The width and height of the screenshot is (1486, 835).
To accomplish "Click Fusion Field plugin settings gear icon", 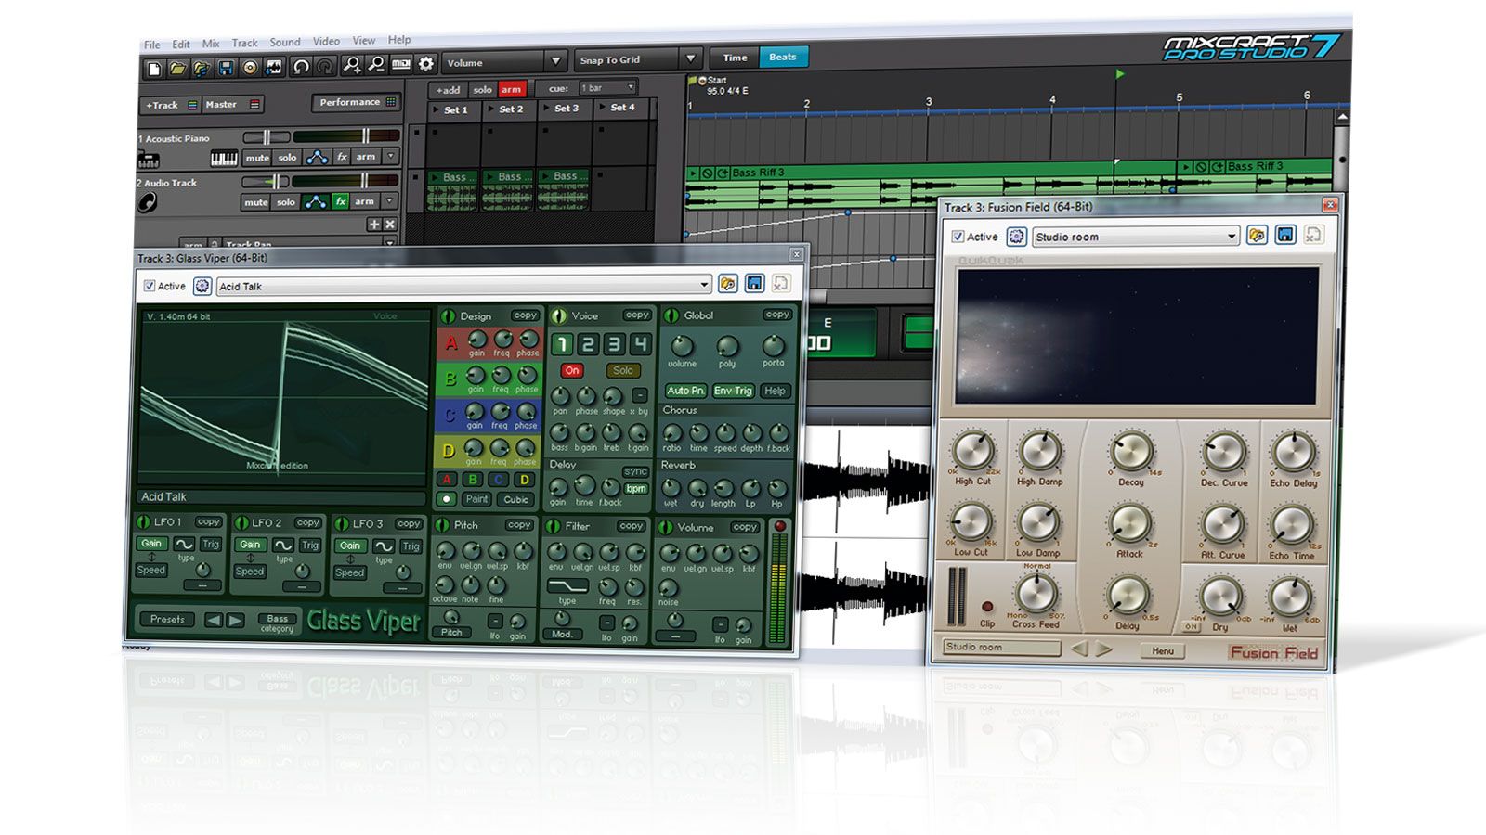I will click(1016, 237).
